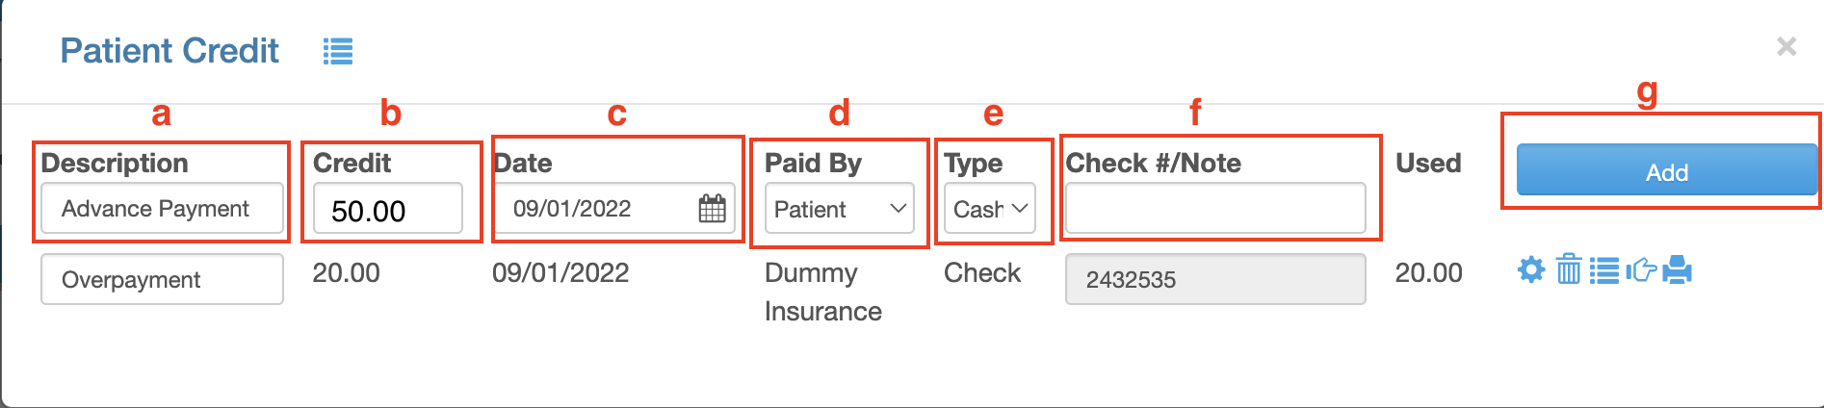Click the Dummy Insurance payer text
Image resolution: width=1824 pixels, height=408 pixels.
click(822, 292)
